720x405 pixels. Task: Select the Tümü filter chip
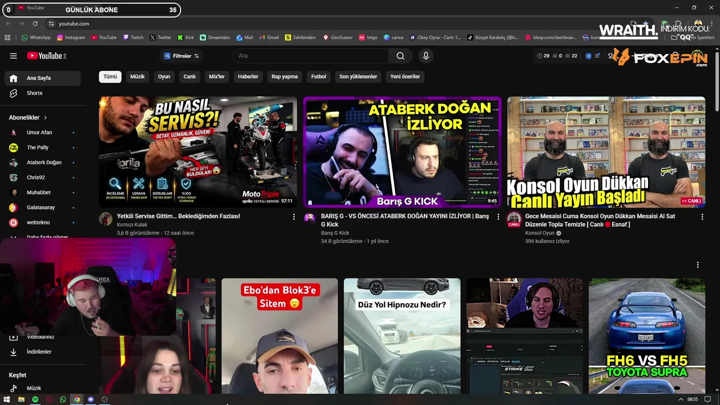[x=110, y=76]
